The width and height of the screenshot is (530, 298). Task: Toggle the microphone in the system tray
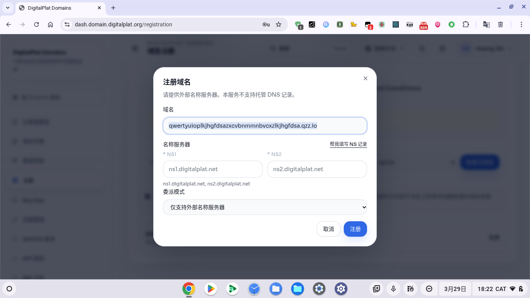[x=393, y=289]
